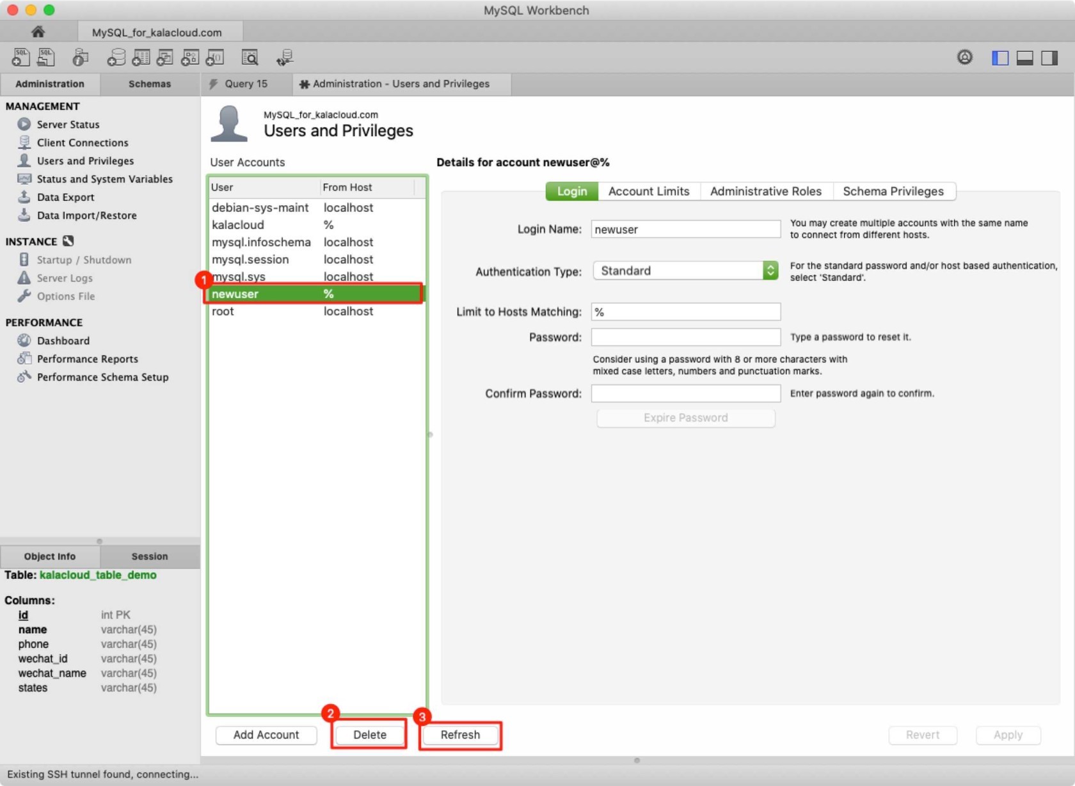Reconnect to DBMS toolbar icon
This screenshot has height=786, width=1075.
[285, 58]
